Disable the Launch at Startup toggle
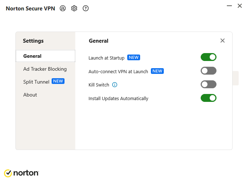 click(x=209, y=57)
